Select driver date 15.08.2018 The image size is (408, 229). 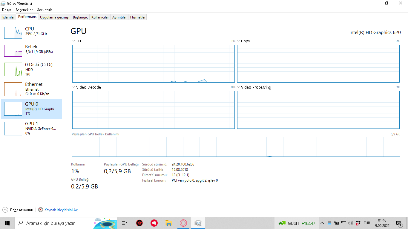click(180, 170)
